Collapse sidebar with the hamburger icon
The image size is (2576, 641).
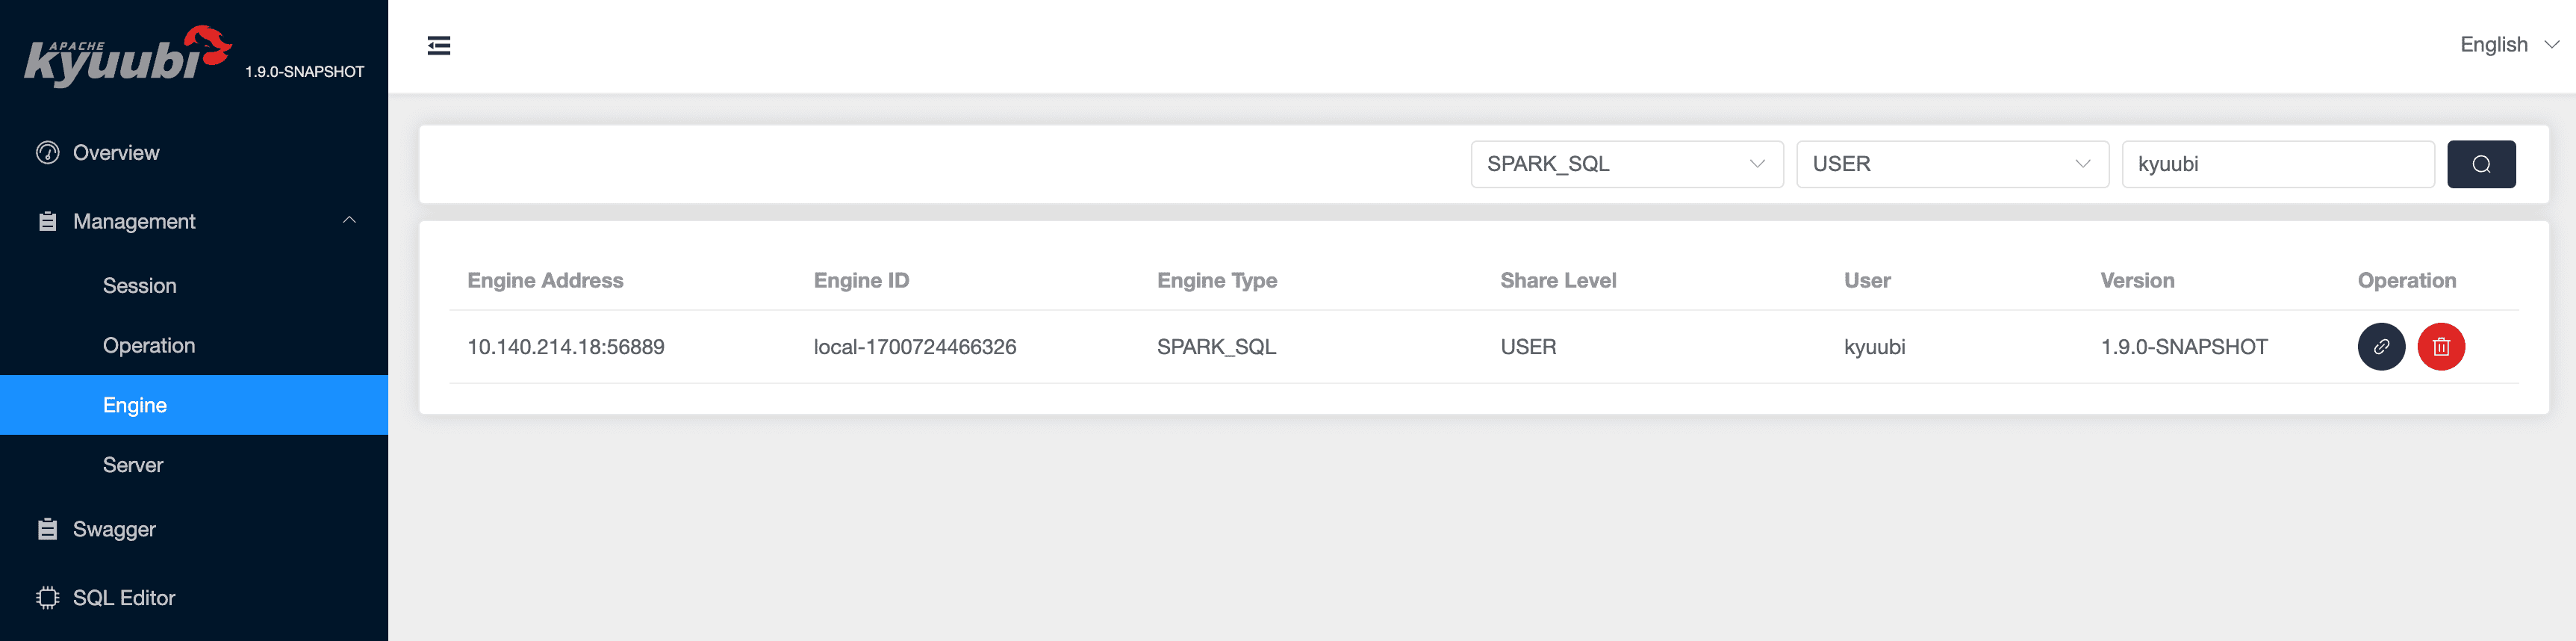pyautogui.click(x=439, y=46)
